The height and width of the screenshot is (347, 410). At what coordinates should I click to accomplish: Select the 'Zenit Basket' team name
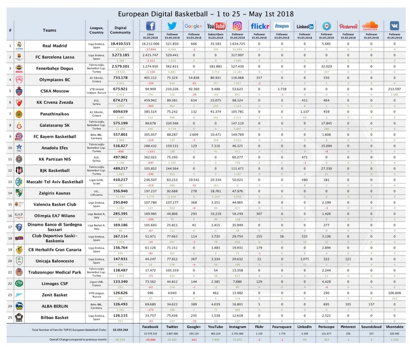pos(54,295)
